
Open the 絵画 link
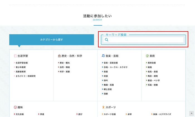click(150, 67)
